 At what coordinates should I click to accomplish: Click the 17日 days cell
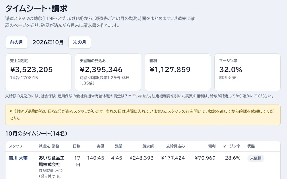(x=77, y=161)
